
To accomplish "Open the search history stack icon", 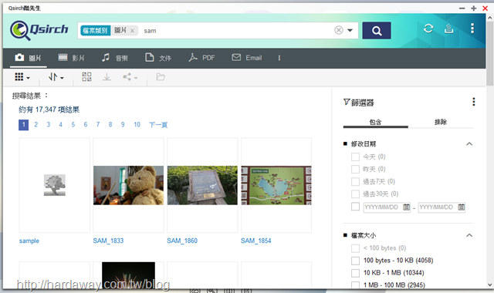I will pyautogui.click(x=448, y=29).
